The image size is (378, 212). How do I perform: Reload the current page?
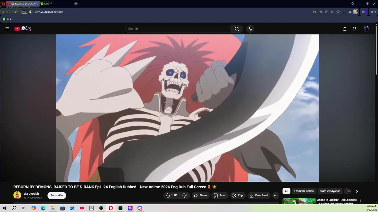coord(16,12)
